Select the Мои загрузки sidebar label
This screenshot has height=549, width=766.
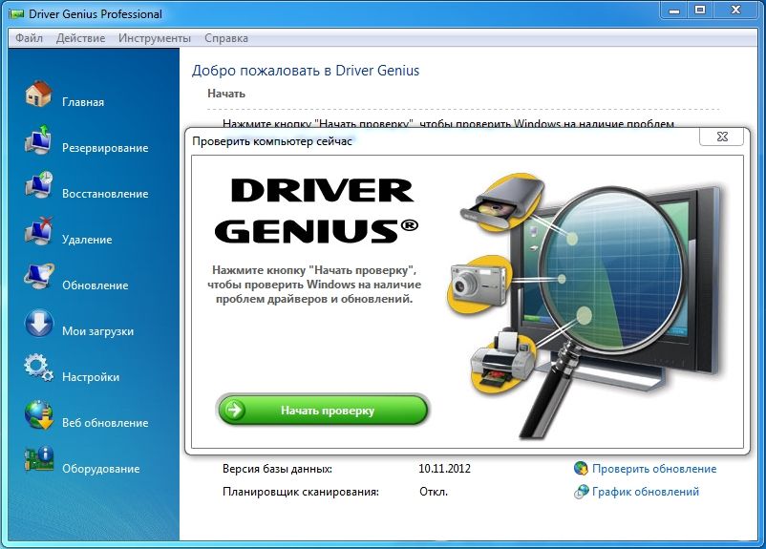(x=97, y=331)
